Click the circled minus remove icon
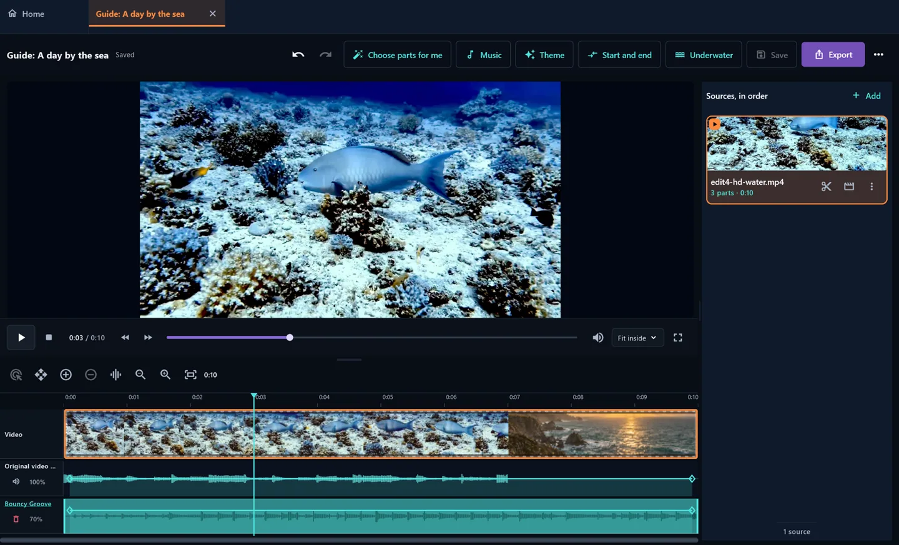Image resolution: width=899 pixels, height=545 pixels. pos(91,375)
